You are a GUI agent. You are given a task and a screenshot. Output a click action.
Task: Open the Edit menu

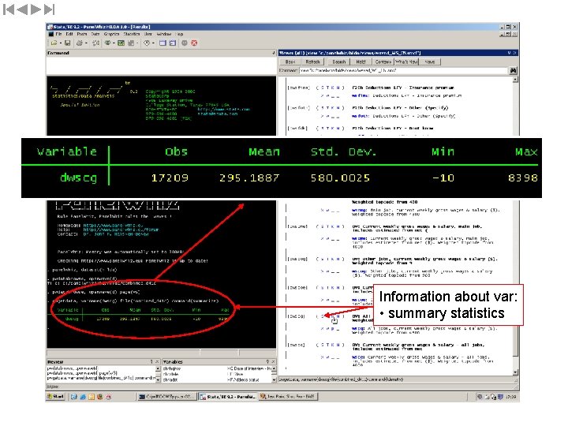pos(69,34)
